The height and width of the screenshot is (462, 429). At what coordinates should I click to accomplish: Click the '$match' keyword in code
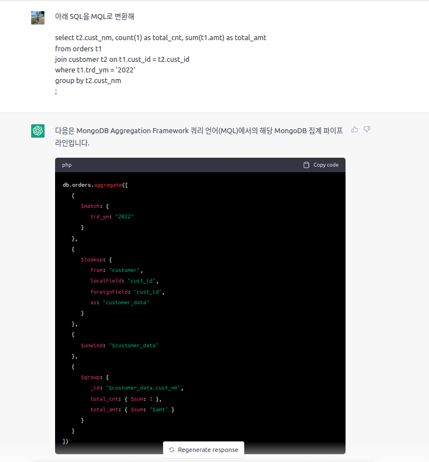coord(90,206)
